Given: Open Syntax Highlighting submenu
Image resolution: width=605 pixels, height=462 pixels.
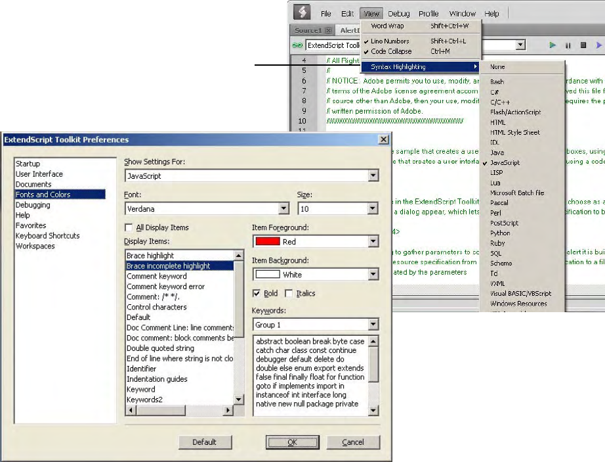Looking at the screenshot, I should 421,67.
